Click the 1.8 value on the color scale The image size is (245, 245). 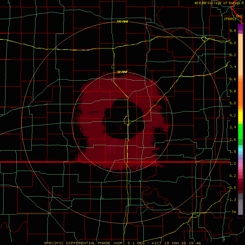[x=233, y=152]
